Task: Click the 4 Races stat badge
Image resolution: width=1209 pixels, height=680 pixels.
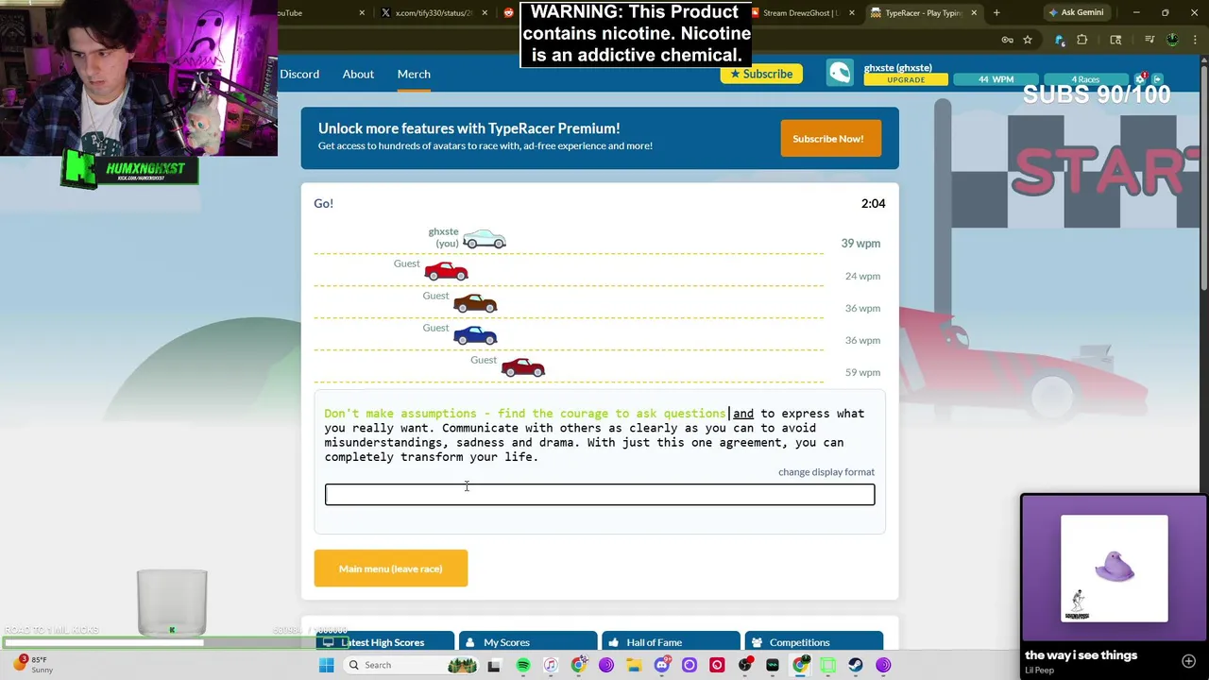Action: click(1085, 79)
